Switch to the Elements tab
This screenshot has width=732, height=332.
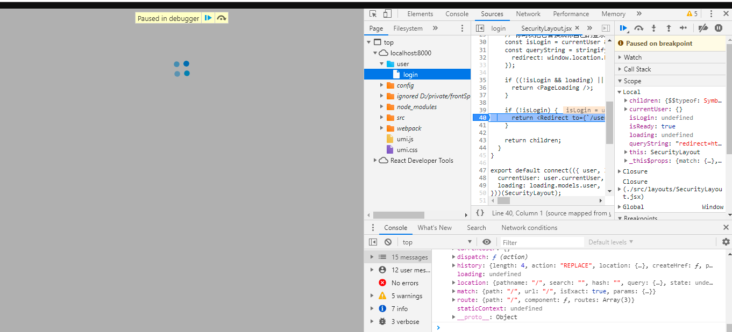pyautogui.click(x=420, y=14)
